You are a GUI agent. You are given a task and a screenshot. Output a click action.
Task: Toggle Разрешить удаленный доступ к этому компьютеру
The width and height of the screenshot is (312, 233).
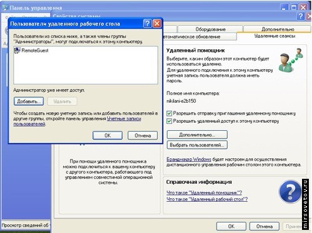[x=223, y=121]
